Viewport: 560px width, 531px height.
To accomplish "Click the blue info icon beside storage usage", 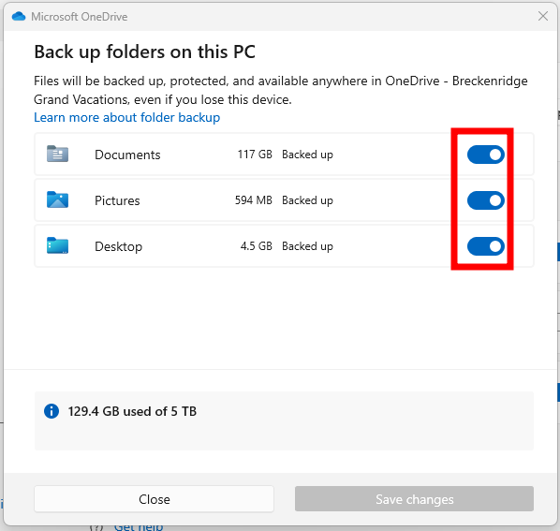I will (x=52, y=411).
